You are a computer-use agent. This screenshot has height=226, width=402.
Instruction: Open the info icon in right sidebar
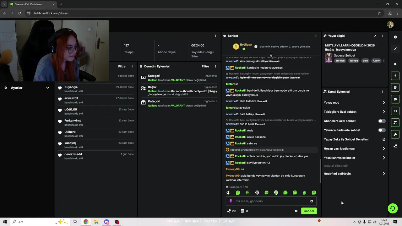(x=395, y=37)
